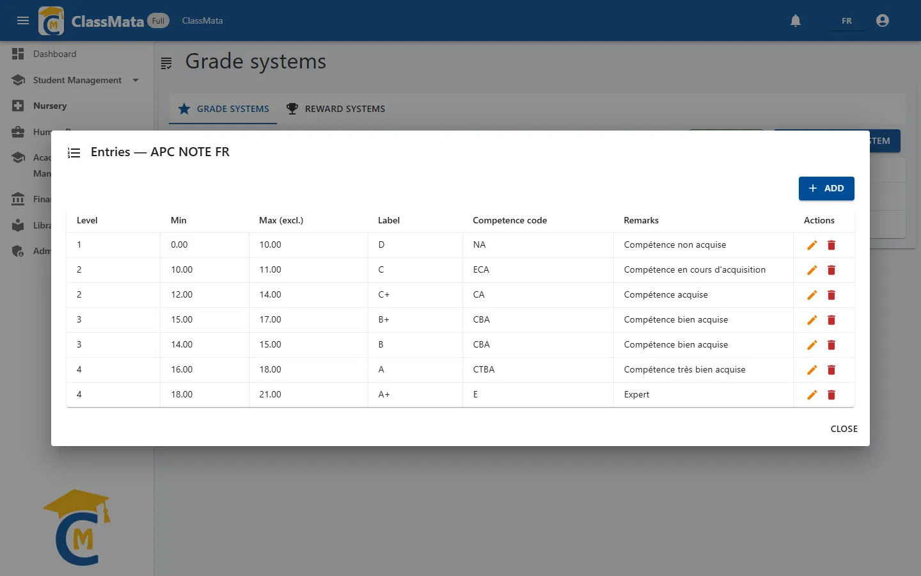Edit the ECA competence entry

[812, 270]
